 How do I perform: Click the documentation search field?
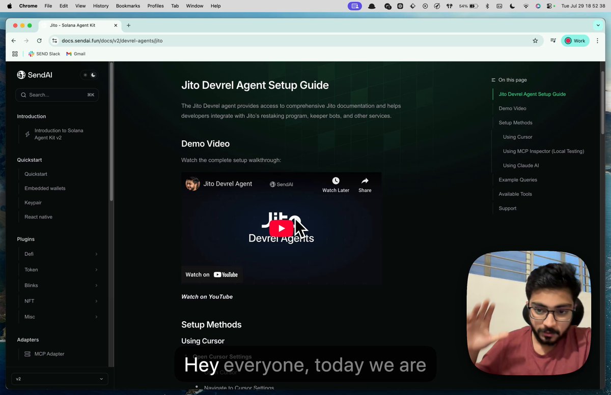point(57,95)
